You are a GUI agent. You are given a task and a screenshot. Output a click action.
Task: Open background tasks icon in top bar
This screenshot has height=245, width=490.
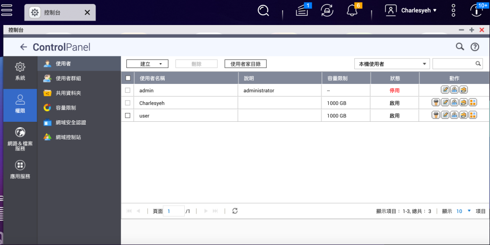(x=327, y=10)
